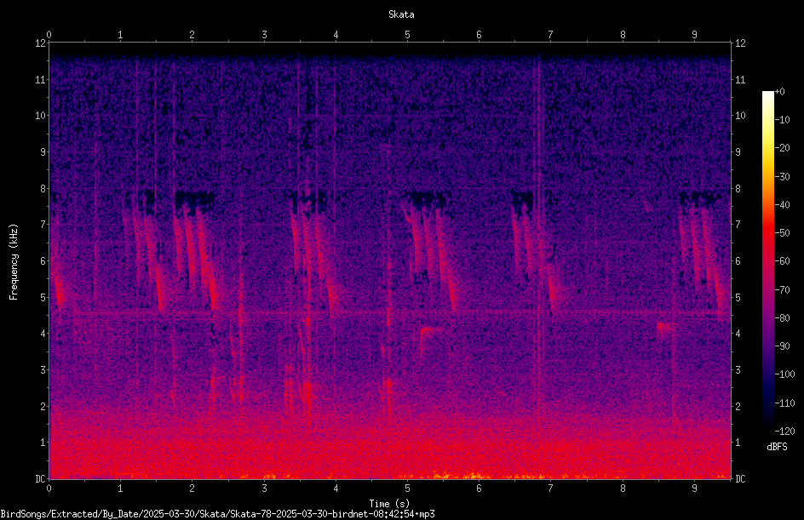Viewport: 804px width, 520px height.
Task: Click the "dBFS" unit label under the color scale
Action: coord(777,447)
